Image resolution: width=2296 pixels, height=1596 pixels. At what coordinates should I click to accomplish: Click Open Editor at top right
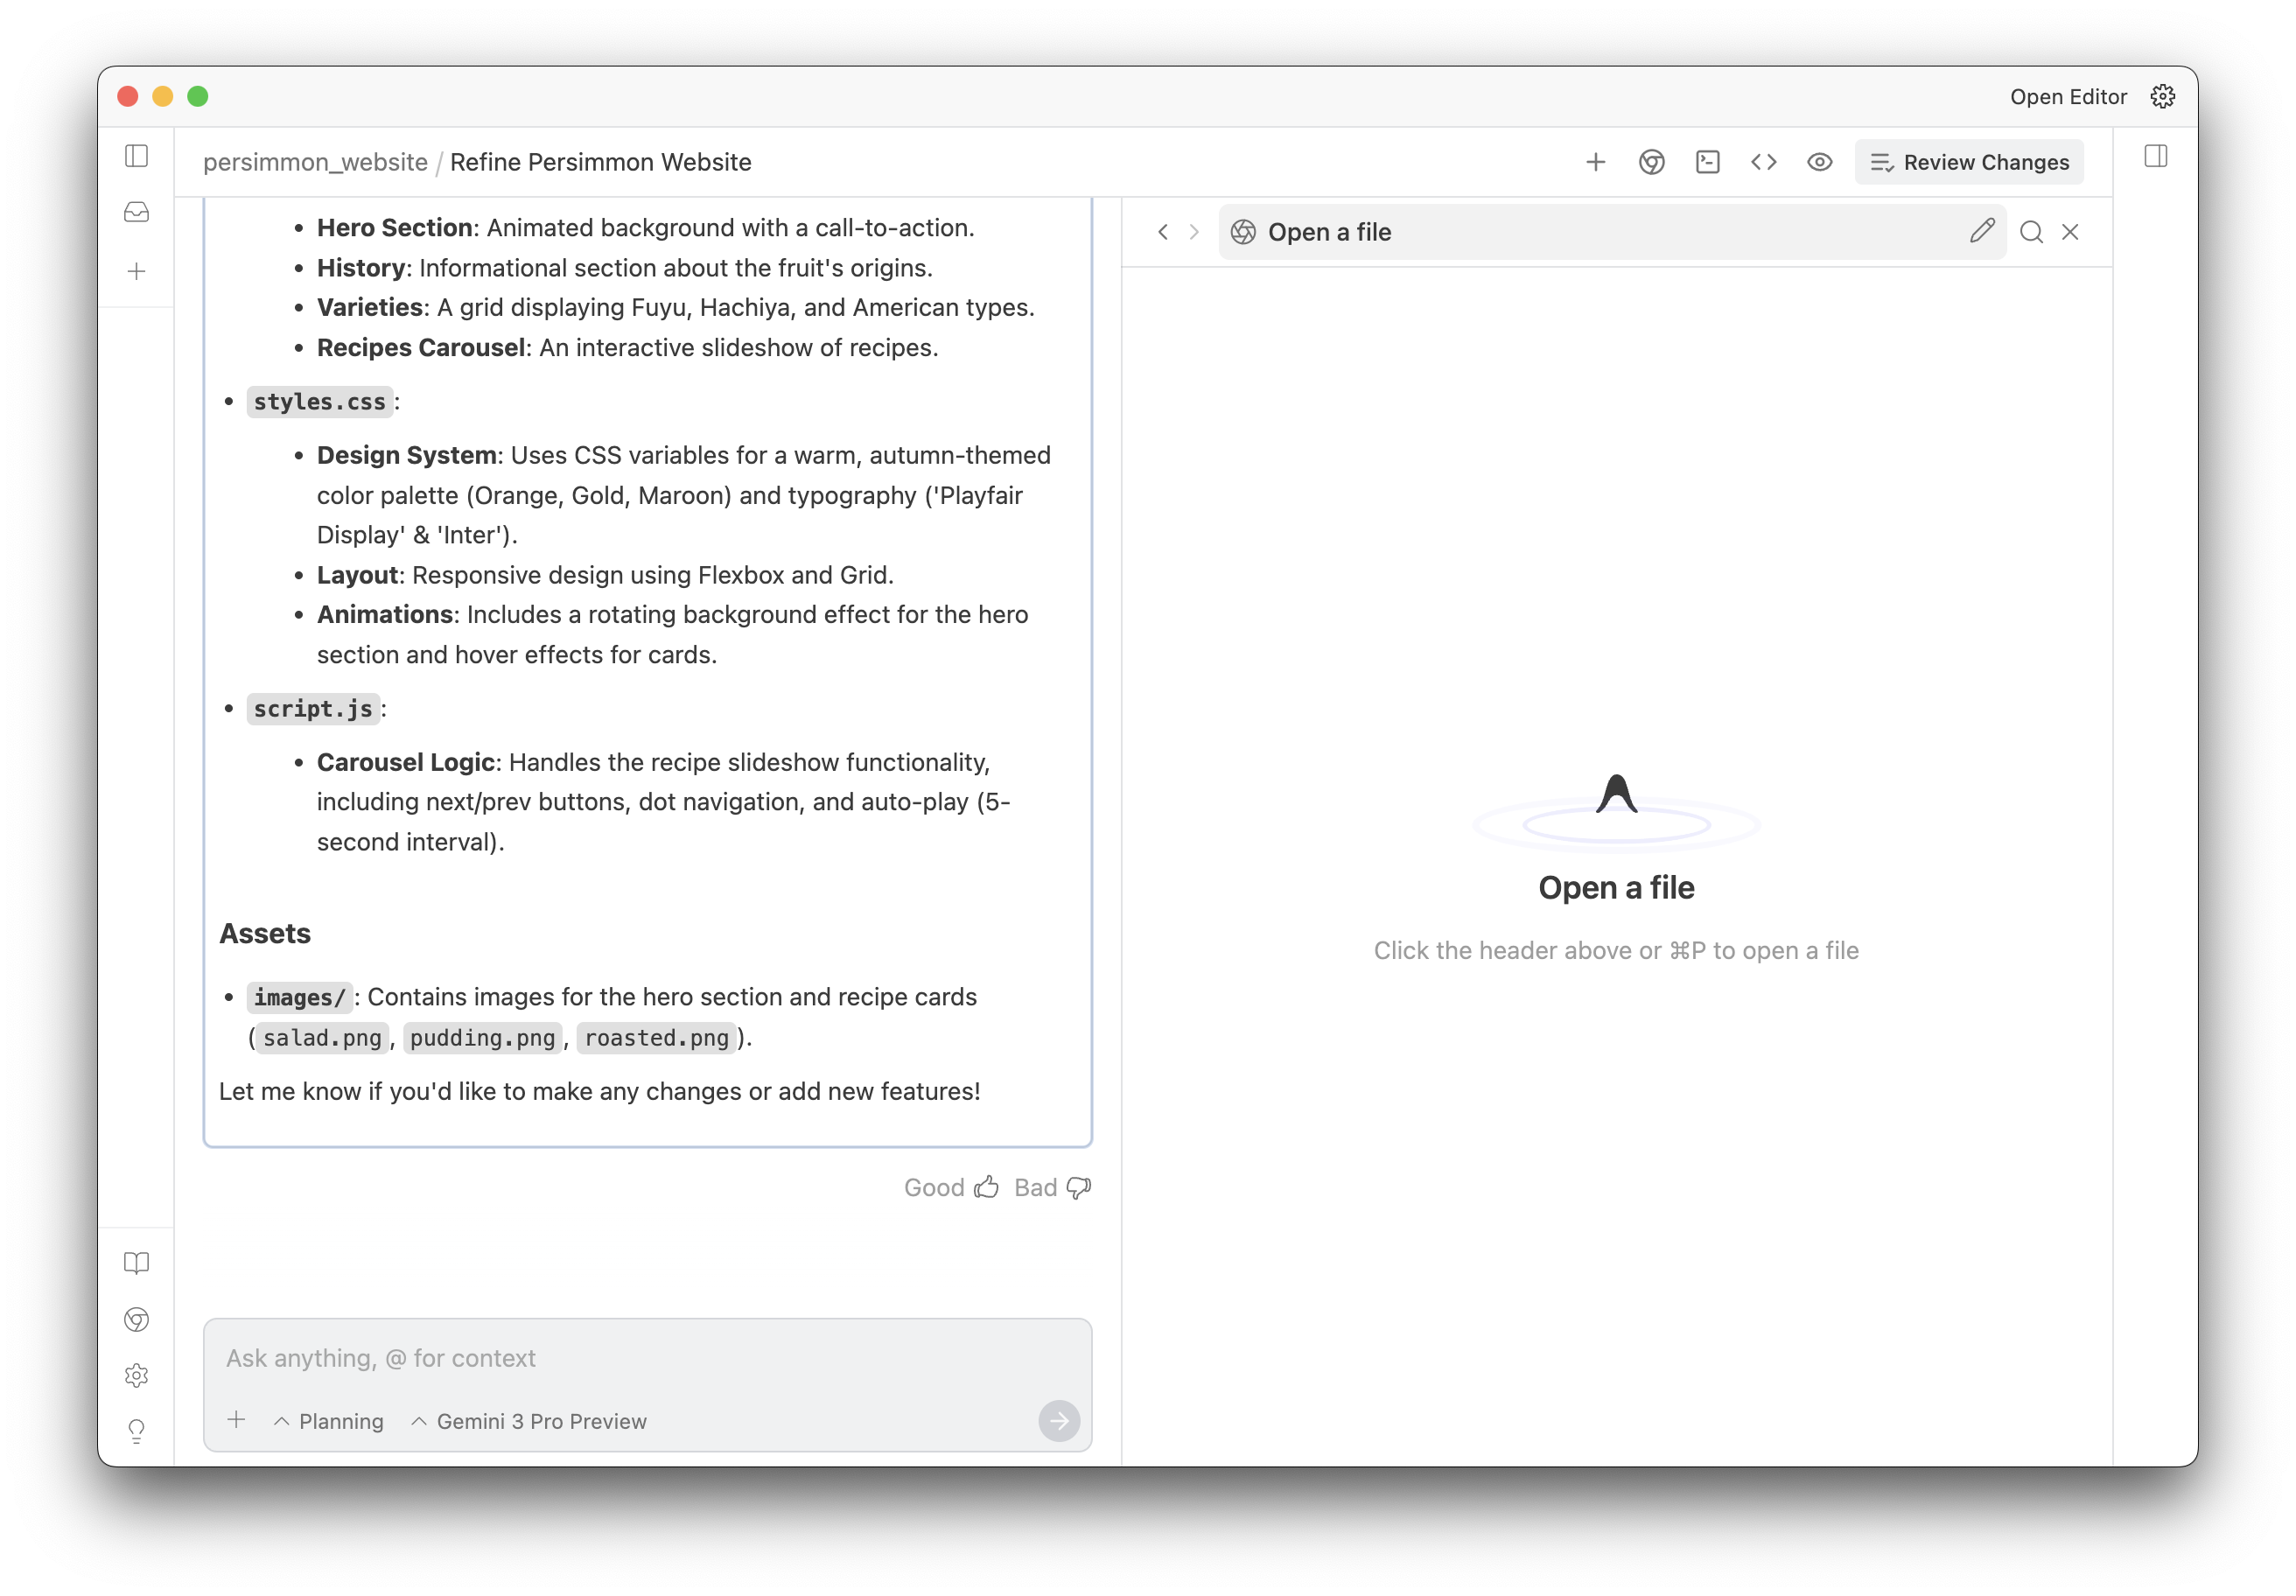pyautogui.click(x=2067, y=97)
